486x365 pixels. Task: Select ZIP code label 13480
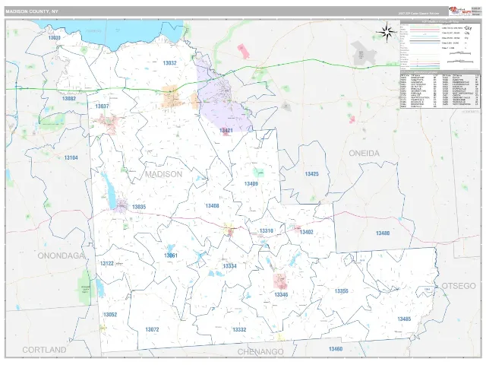pyautogui.click(x=383, y=233)
